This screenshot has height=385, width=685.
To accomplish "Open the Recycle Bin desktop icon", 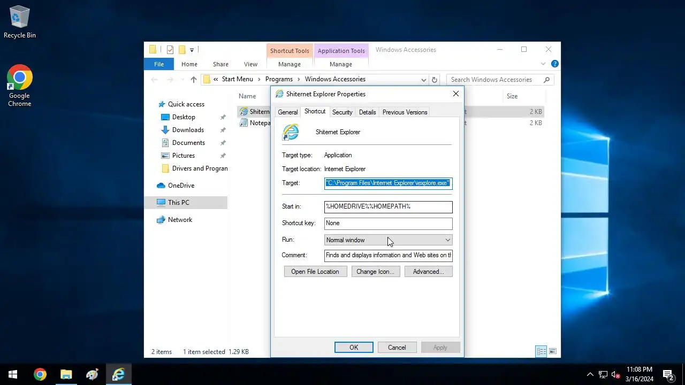I will tap(20, 22).
